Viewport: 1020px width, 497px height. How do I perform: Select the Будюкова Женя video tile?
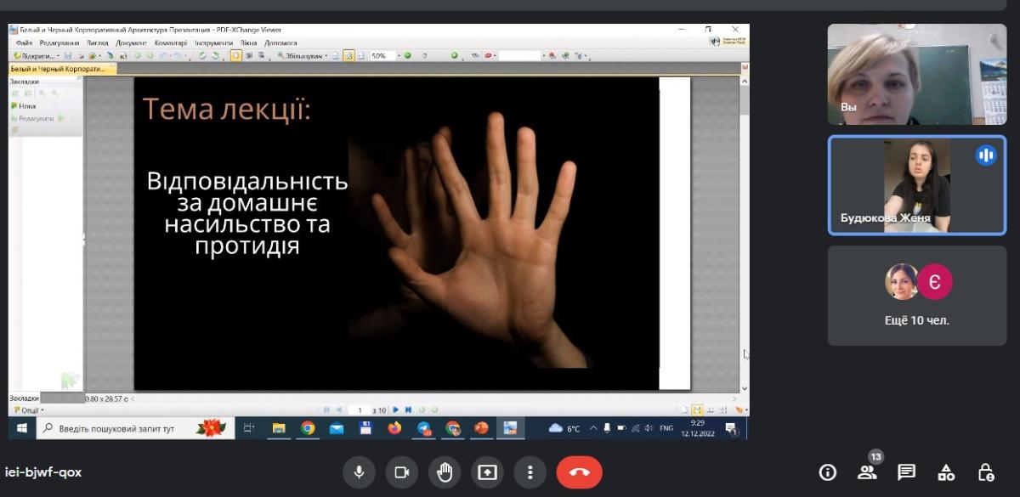[916, 185]
